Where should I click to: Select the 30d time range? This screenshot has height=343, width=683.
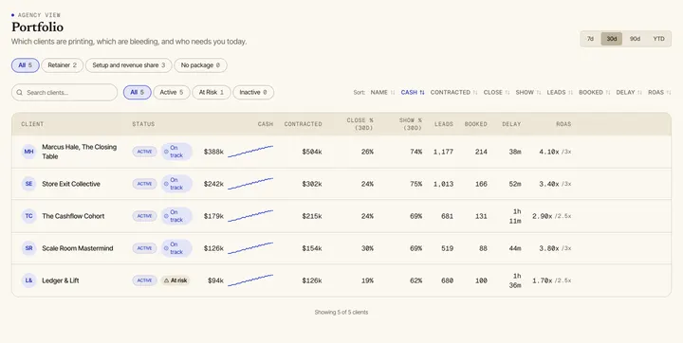pos(612,39)
